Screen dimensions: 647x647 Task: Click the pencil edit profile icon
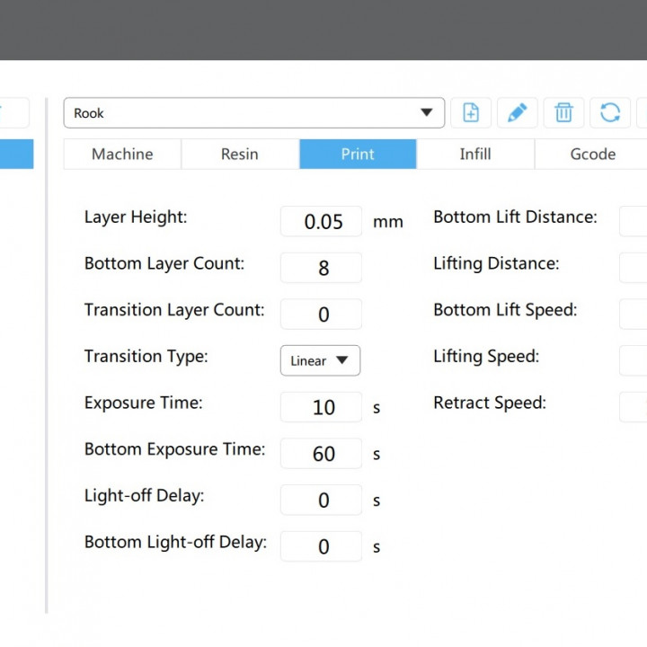518,113
